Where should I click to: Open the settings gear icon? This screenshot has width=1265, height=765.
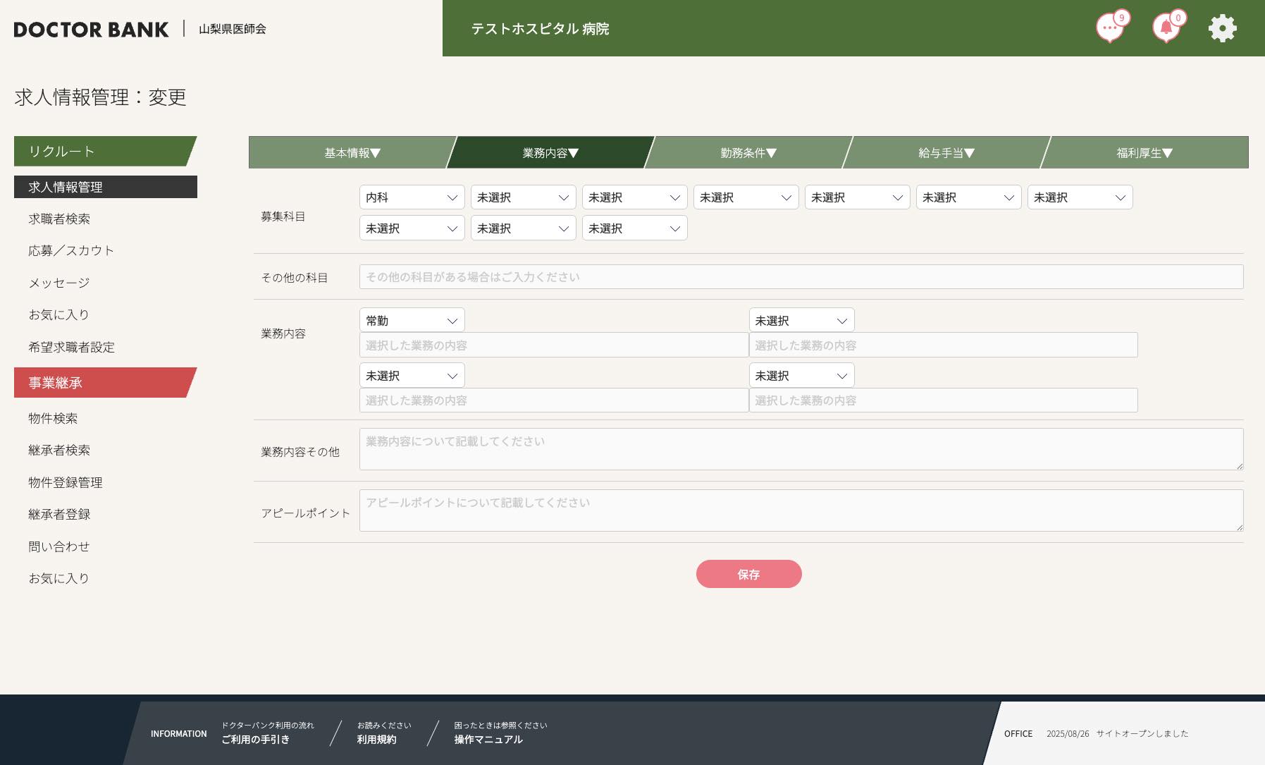(x=1222, y=29)
